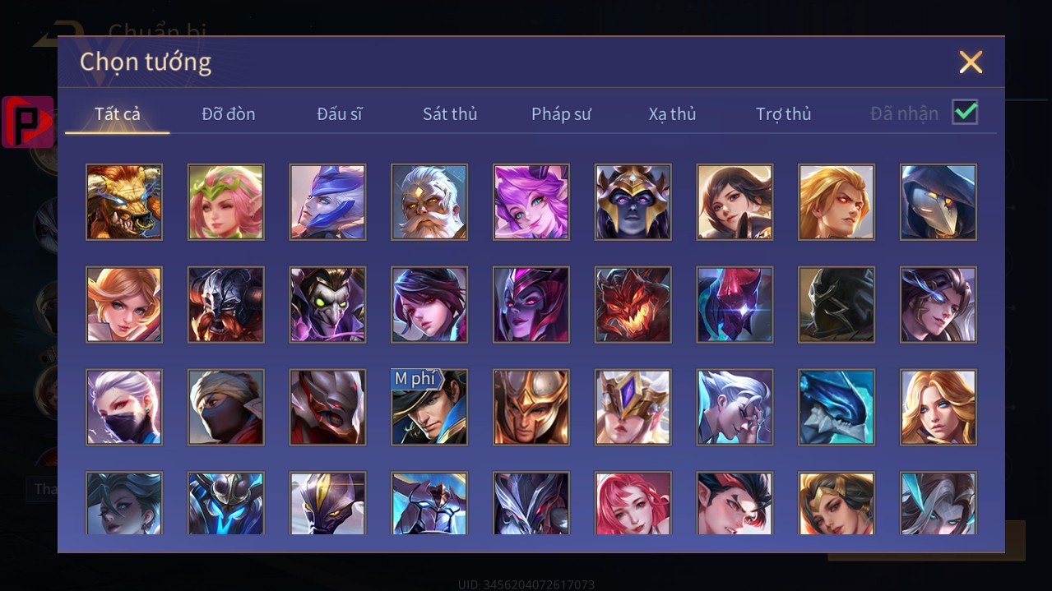Choose the white-bearded old man hero

pos(429,202)
